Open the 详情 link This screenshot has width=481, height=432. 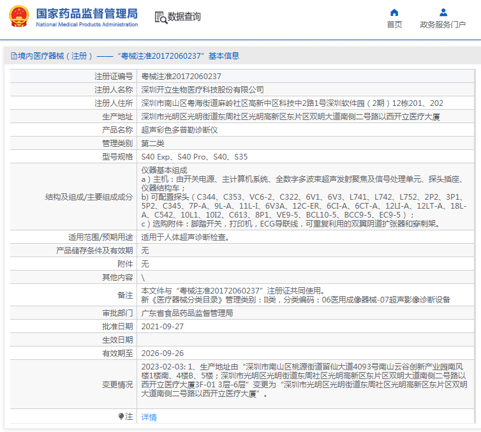(149, 417)
